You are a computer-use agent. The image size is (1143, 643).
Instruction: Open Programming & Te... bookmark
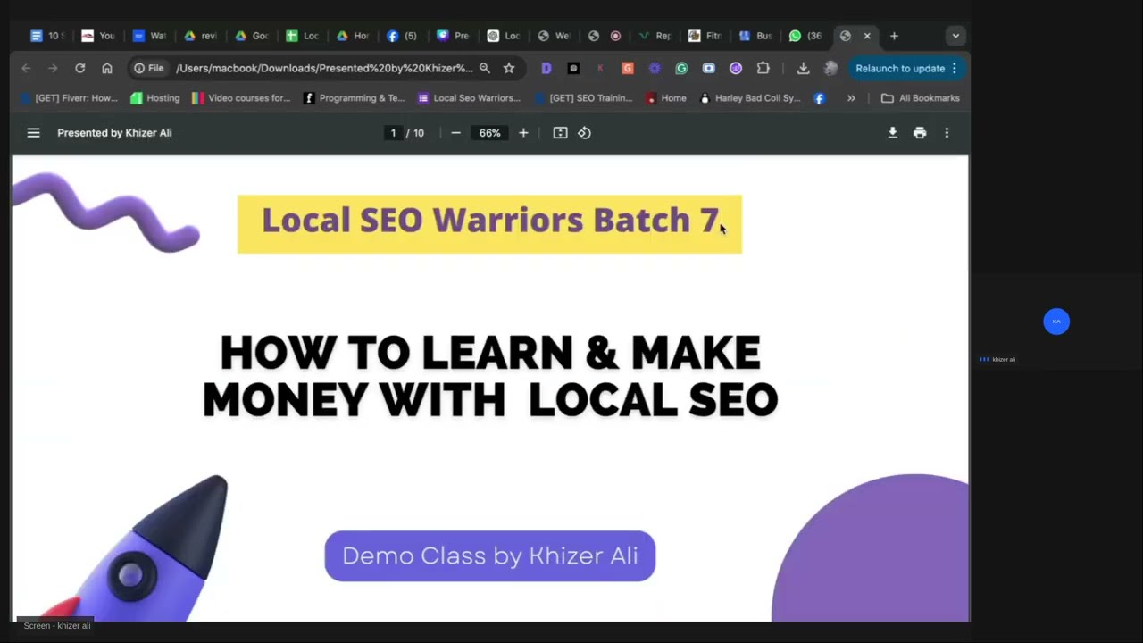(x=355, y=98)
